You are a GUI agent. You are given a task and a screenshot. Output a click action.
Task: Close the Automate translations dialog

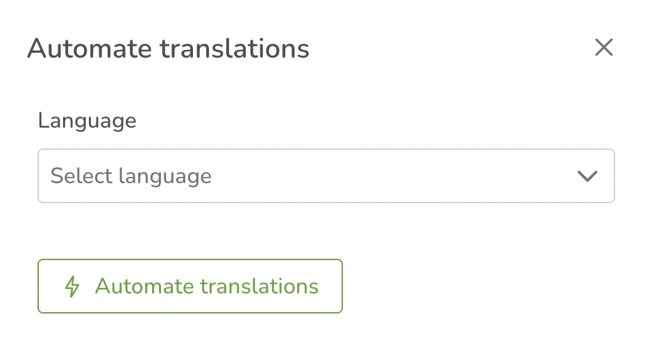(x=603, y=47)
